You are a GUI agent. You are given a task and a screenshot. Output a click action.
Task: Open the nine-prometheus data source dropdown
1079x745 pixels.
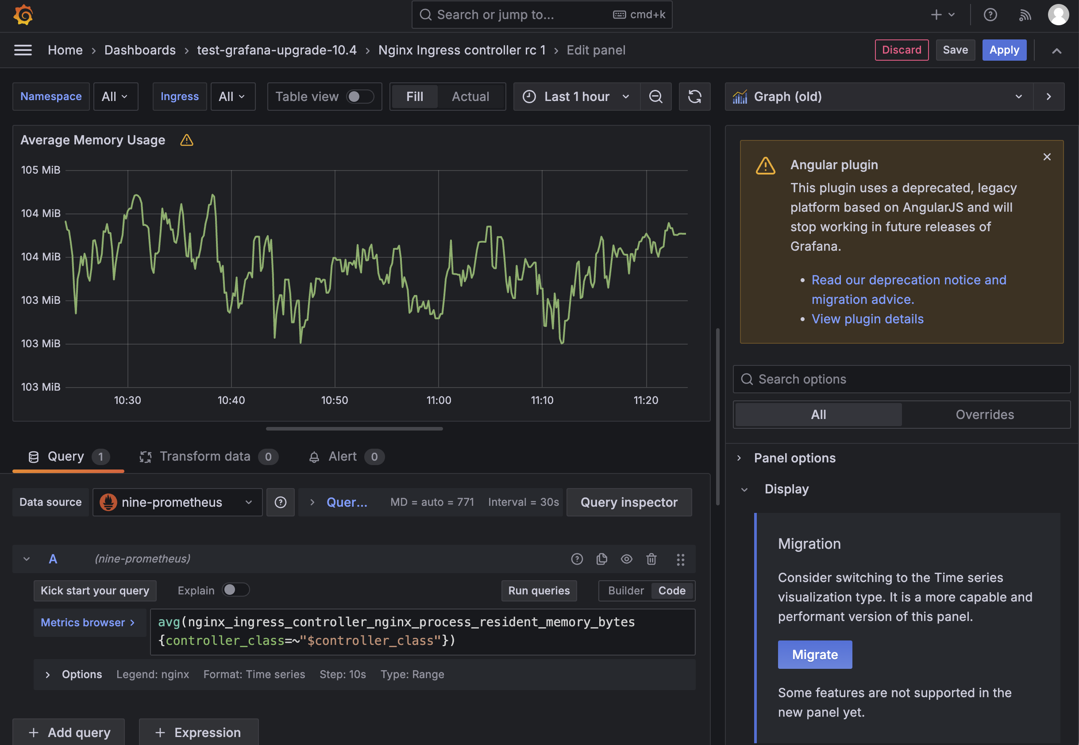click(177, 502)
